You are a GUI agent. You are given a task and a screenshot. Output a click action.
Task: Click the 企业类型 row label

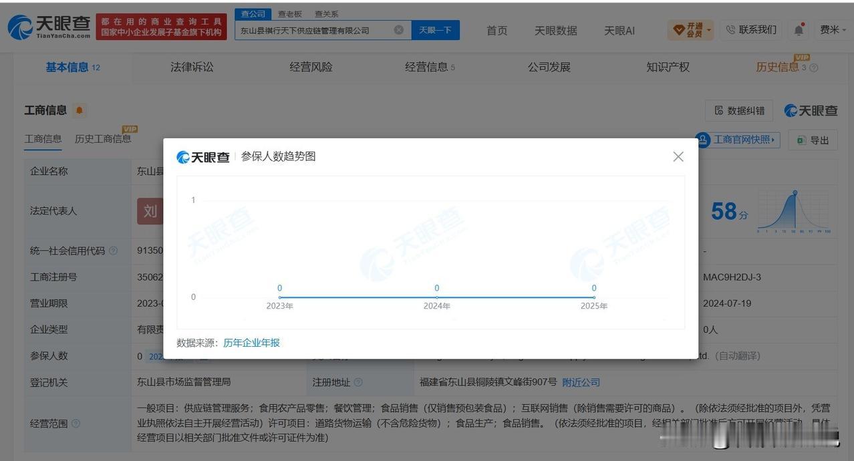tap(49, 329)
